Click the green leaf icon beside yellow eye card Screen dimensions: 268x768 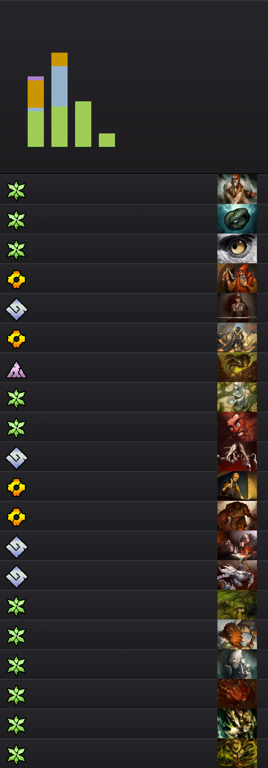pos(16,250)
